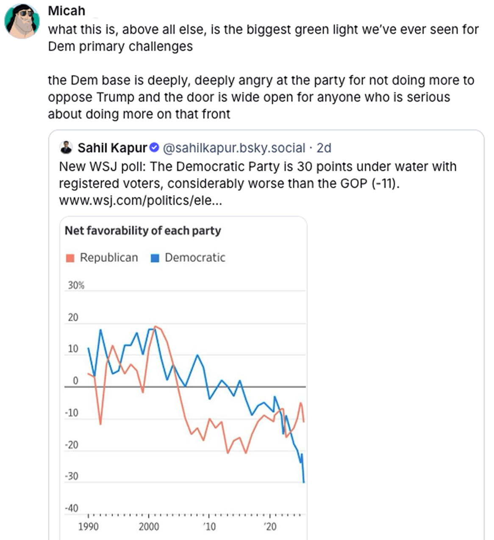Click the Micah display name
Viewport: 494px width, 540px height.
click(x=67, y=11)
